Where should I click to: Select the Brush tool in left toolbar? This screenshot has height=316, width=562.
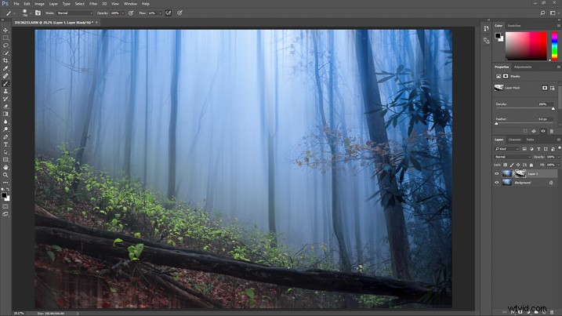tap(5, 84)
